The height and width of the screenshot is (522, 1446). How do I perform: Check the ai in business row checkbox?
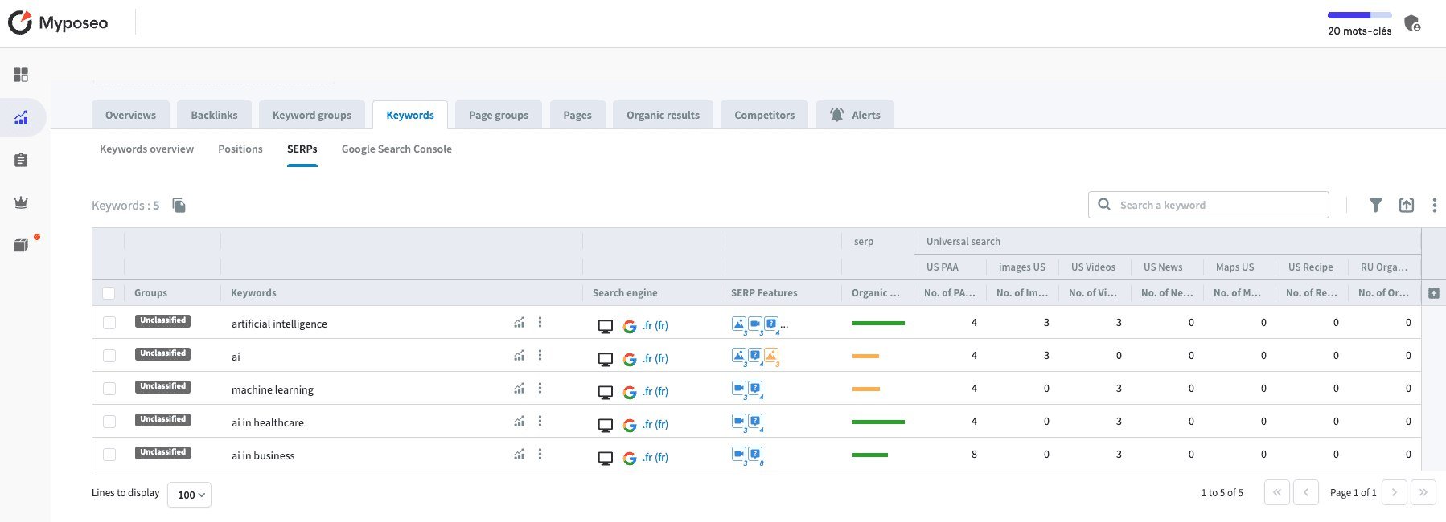click(109, 455)
